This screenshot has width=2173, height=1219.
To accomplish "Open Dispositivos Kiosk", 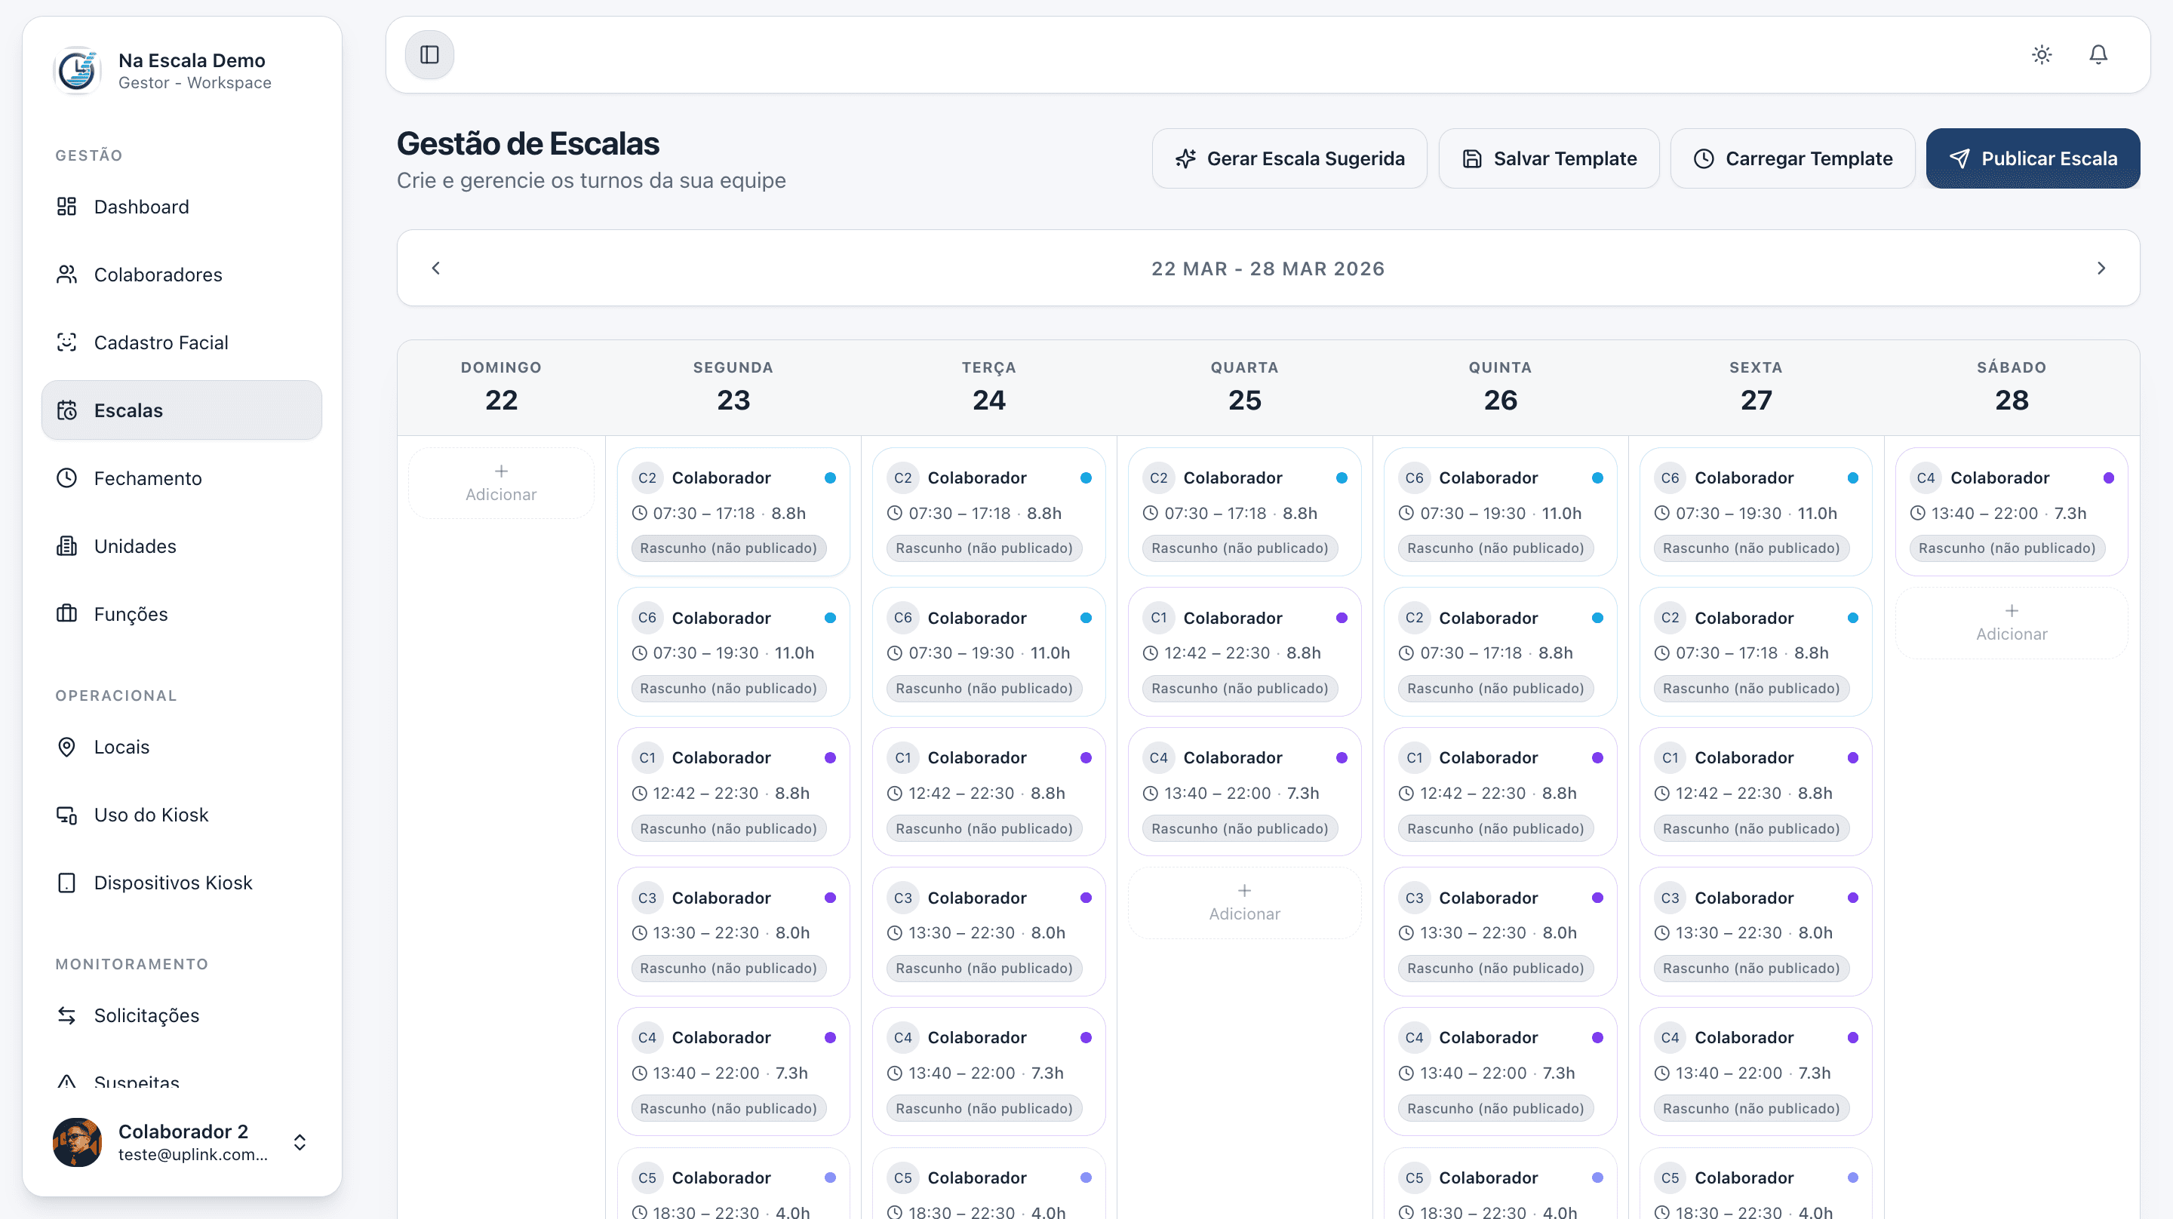I will pos(173,883).
